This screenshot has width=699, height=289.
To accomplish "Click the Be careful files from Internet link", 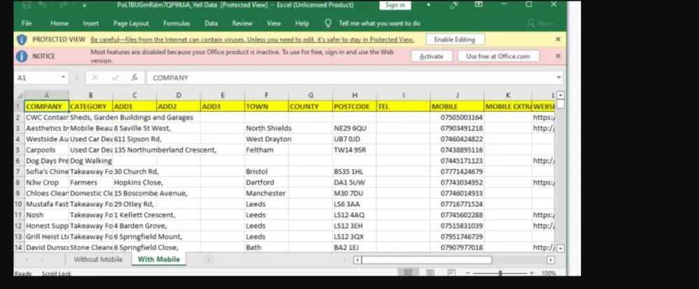I will tap(252, 40).
